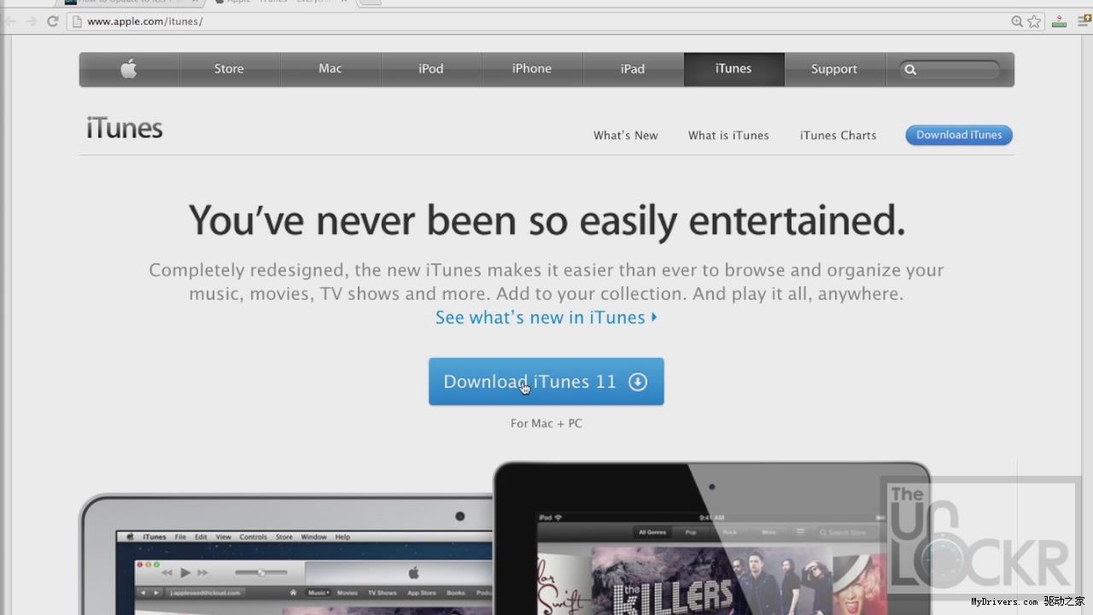This screenshot has height=615, width=1093.
Task: Go to the Mac navigation item
Action: coord(330,69)
